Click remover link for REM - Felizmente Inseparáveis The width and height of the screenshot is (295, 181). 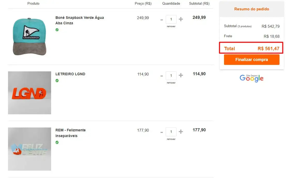coord(171,139)
